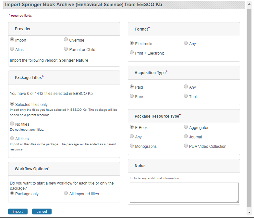Choose PDA Video Collection resource type
The height and width of the screenshot is (218, 254).
(x=186, y=146)
